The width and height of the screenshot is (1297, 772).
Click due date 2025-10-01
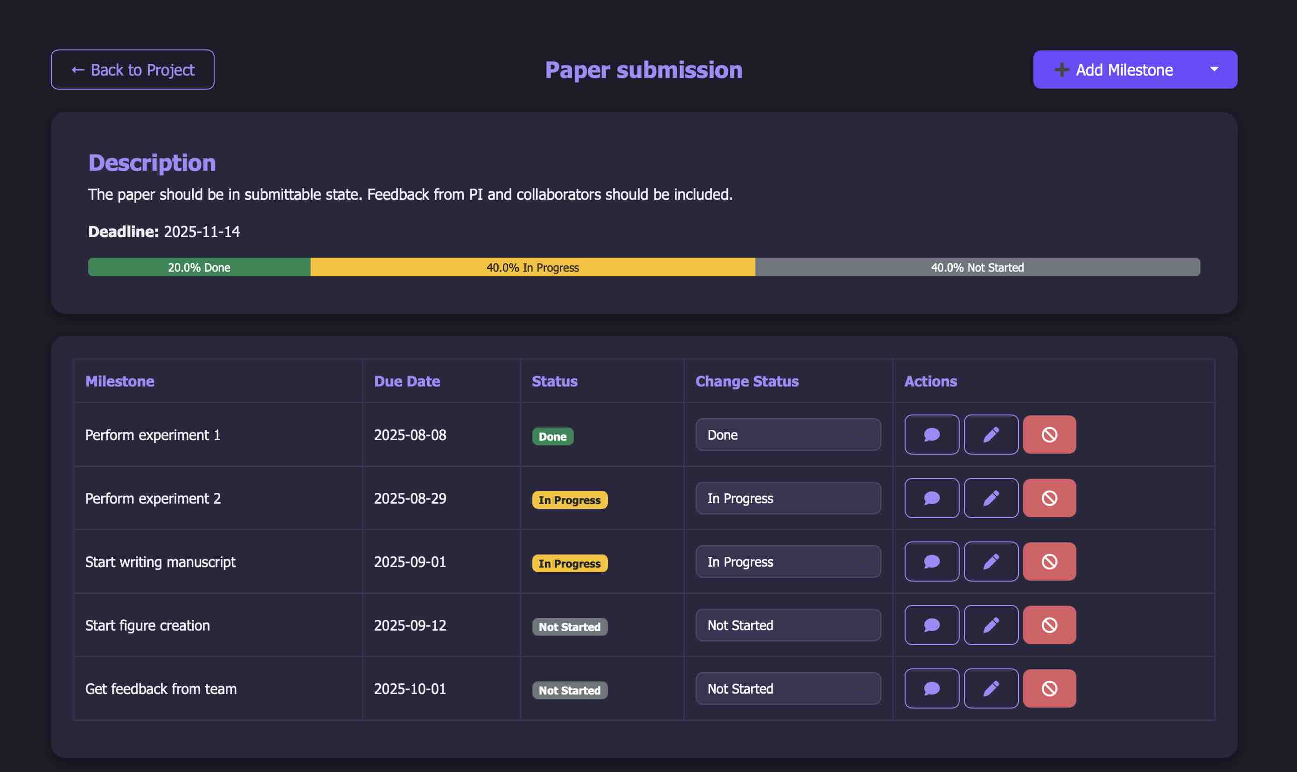tap(410, 689)
